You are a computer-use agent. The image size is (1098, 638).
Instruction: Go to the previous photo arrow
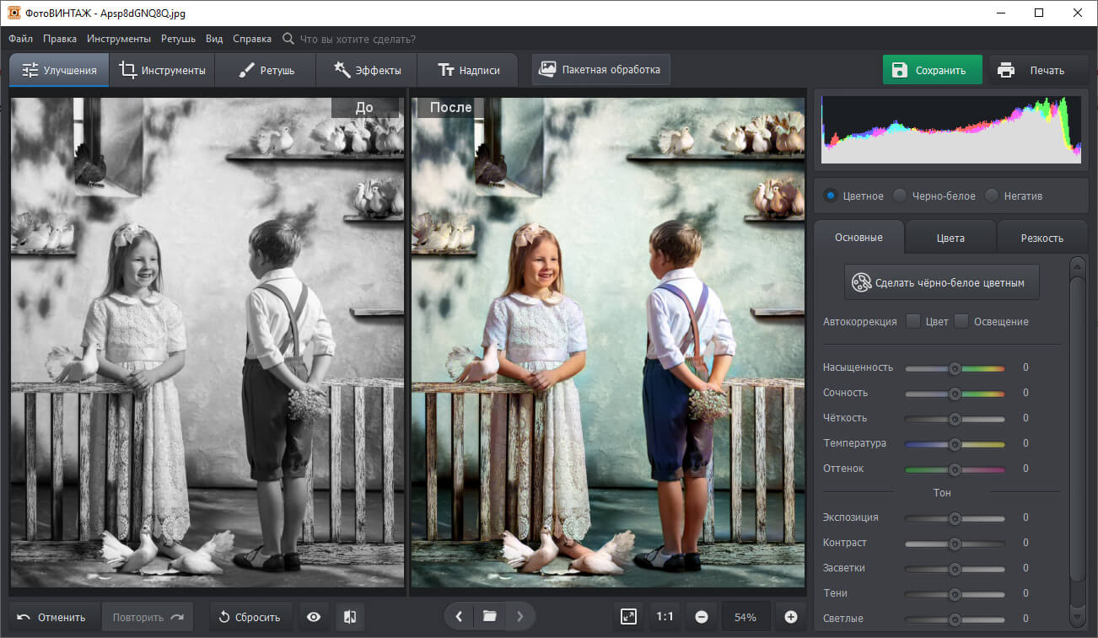pos(459,617)
